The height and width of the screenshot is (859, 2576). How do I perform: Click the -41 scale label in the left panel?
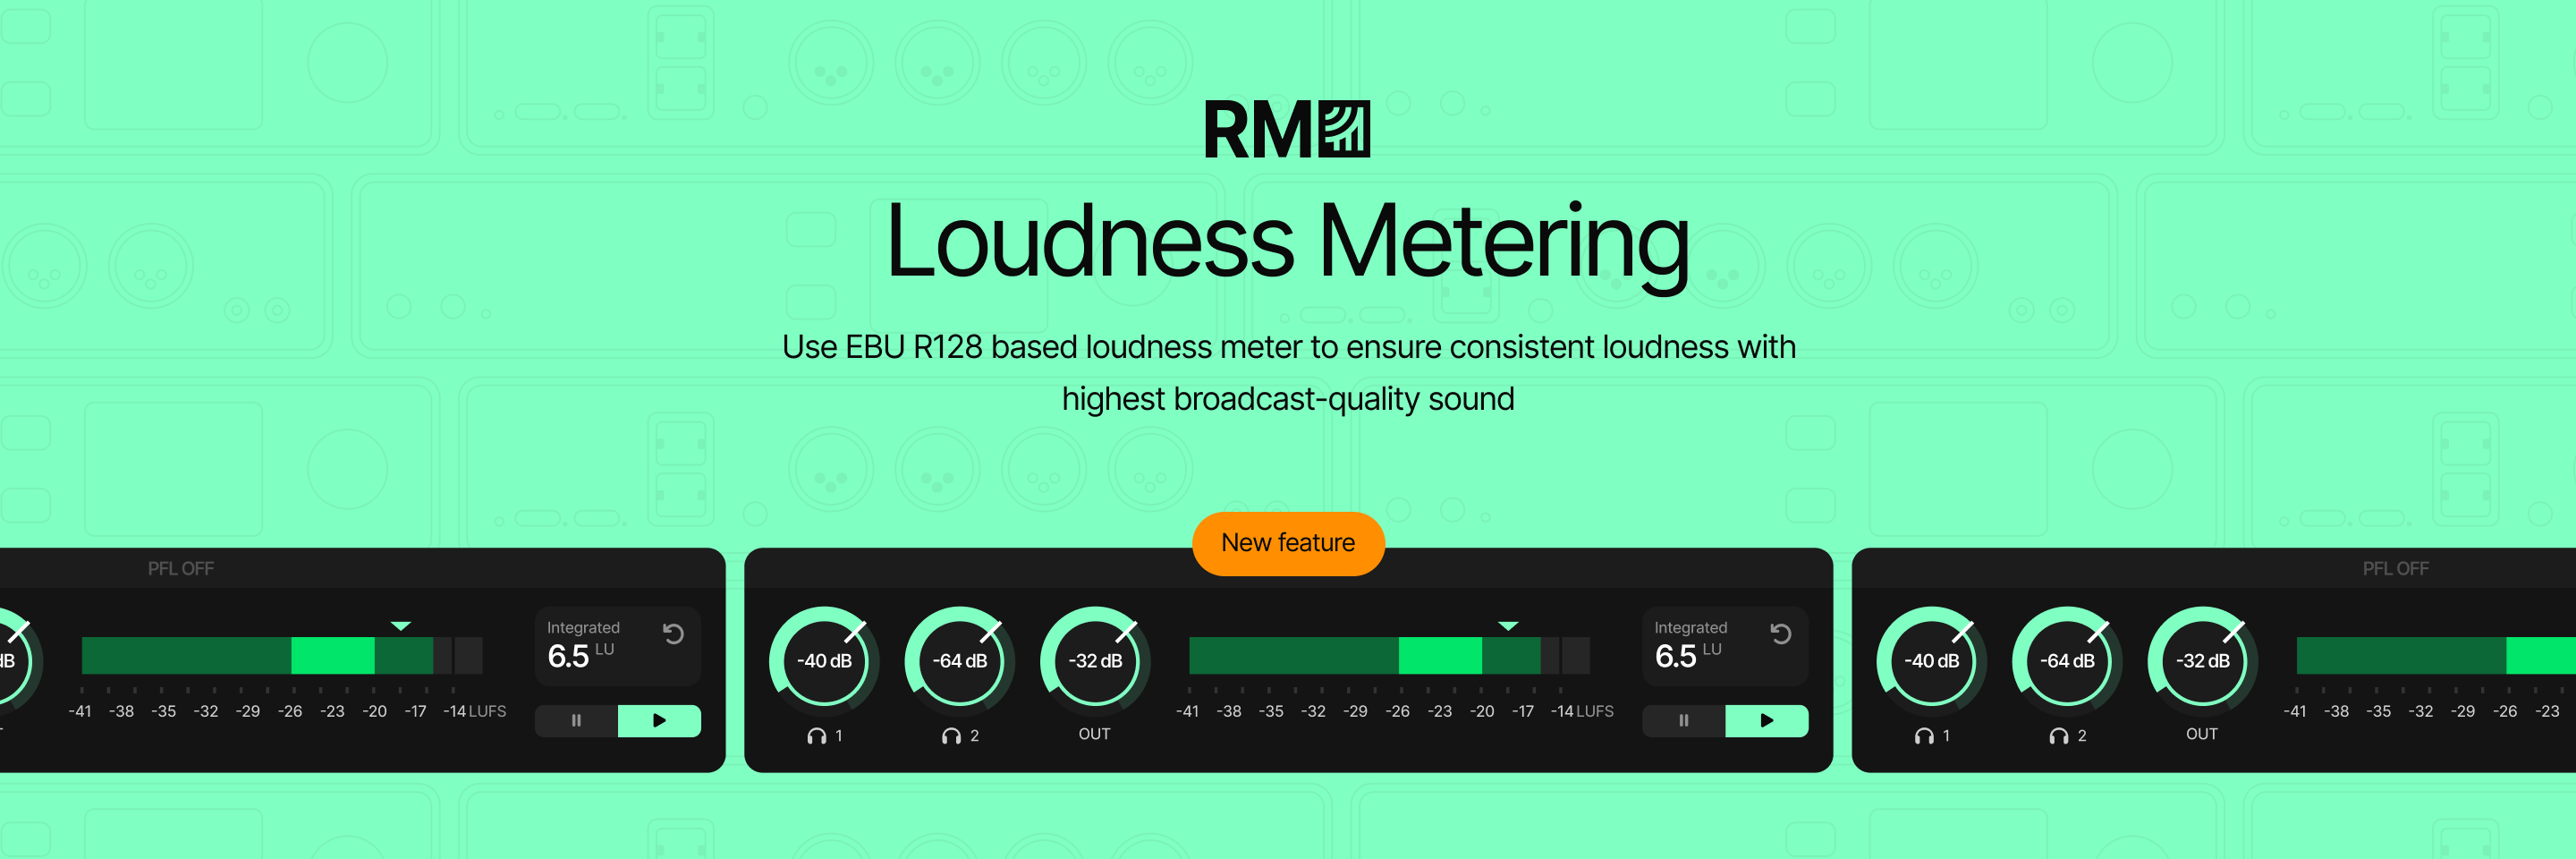pos(80,711)
